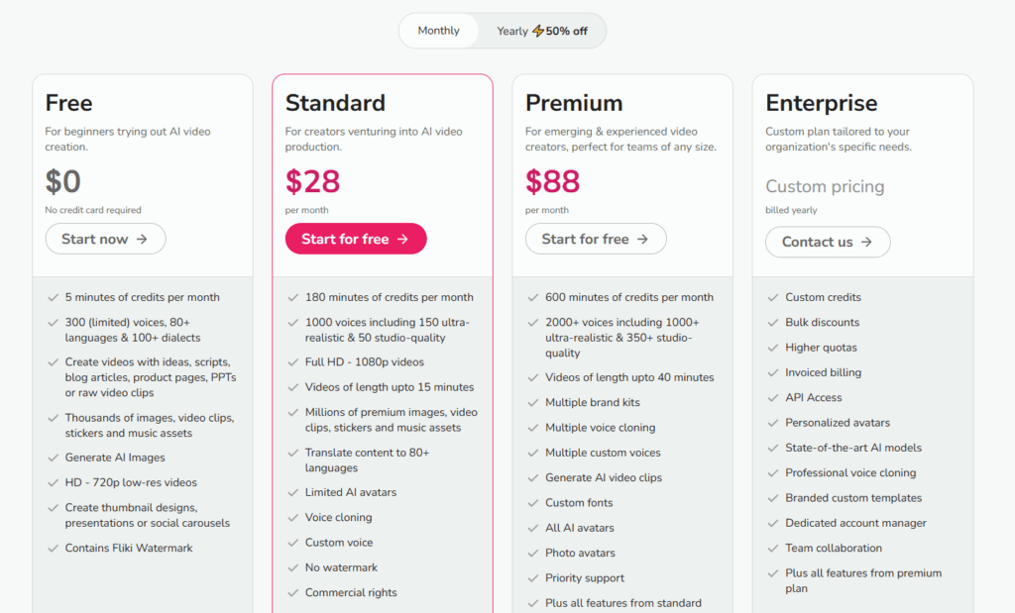The image size is (1015, 613).
Task: Click Start for free on Premium plan
Action: pyautogui.click(x=596, y=239)
